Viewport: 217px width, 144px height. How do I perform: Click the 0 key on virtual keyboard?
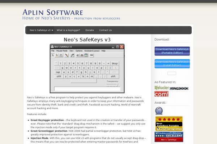[x=100, y=63]
